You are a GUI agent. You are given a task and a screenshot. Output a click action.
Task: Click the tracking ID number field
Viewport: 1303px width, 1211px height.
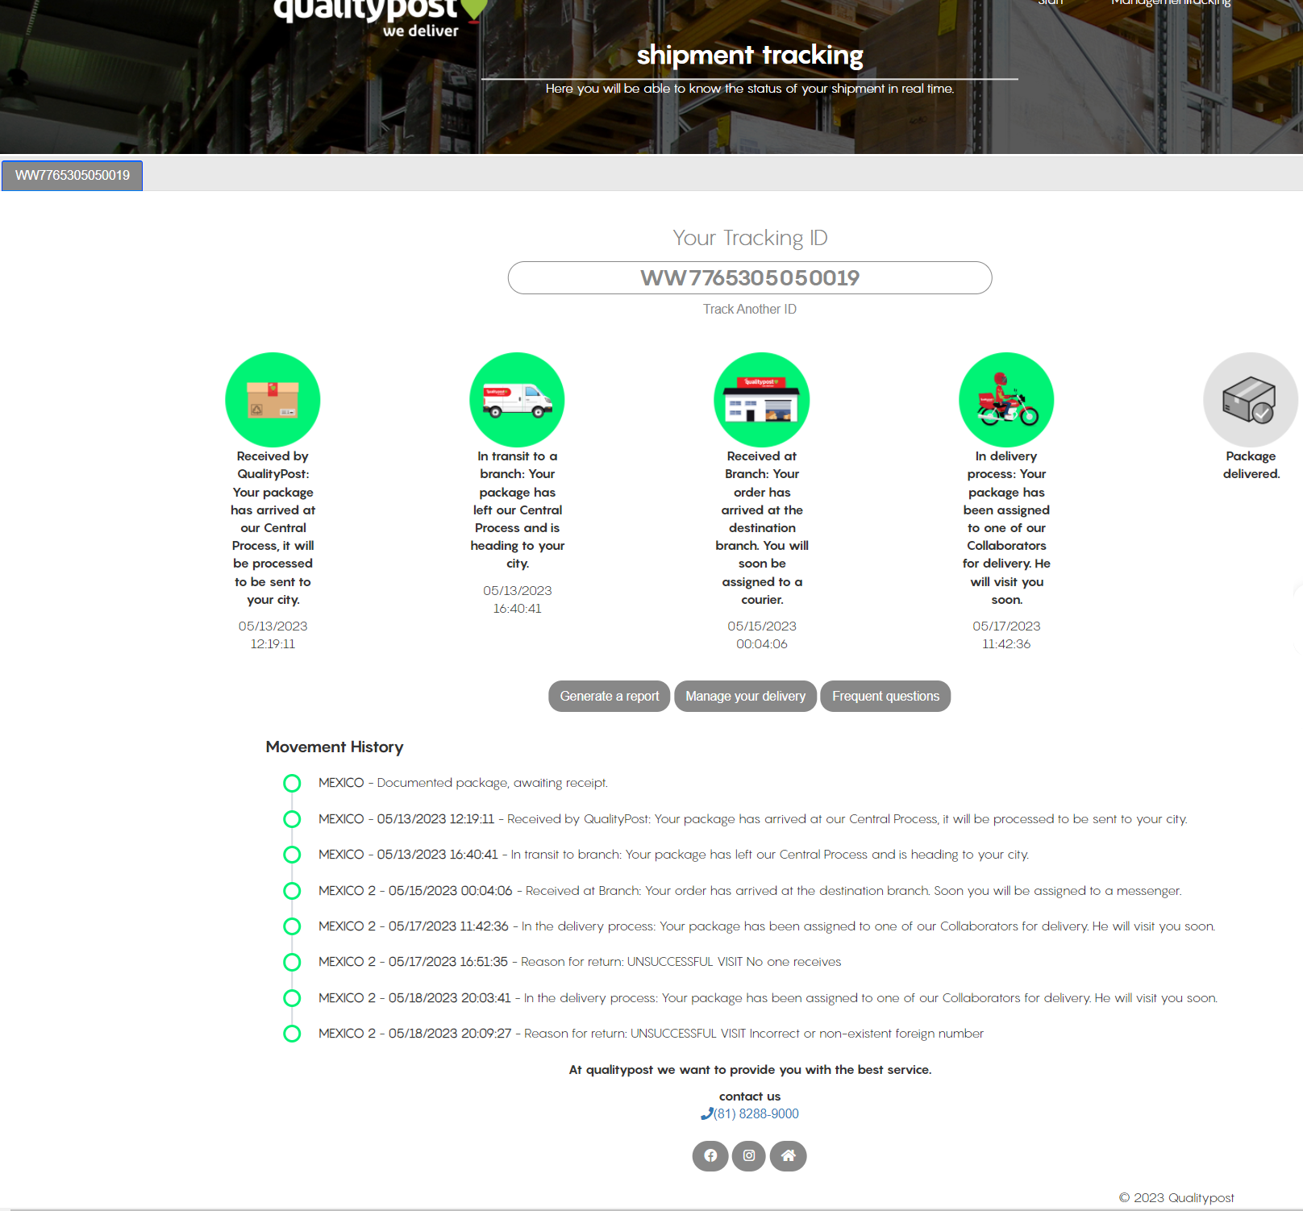click(749, 278)
